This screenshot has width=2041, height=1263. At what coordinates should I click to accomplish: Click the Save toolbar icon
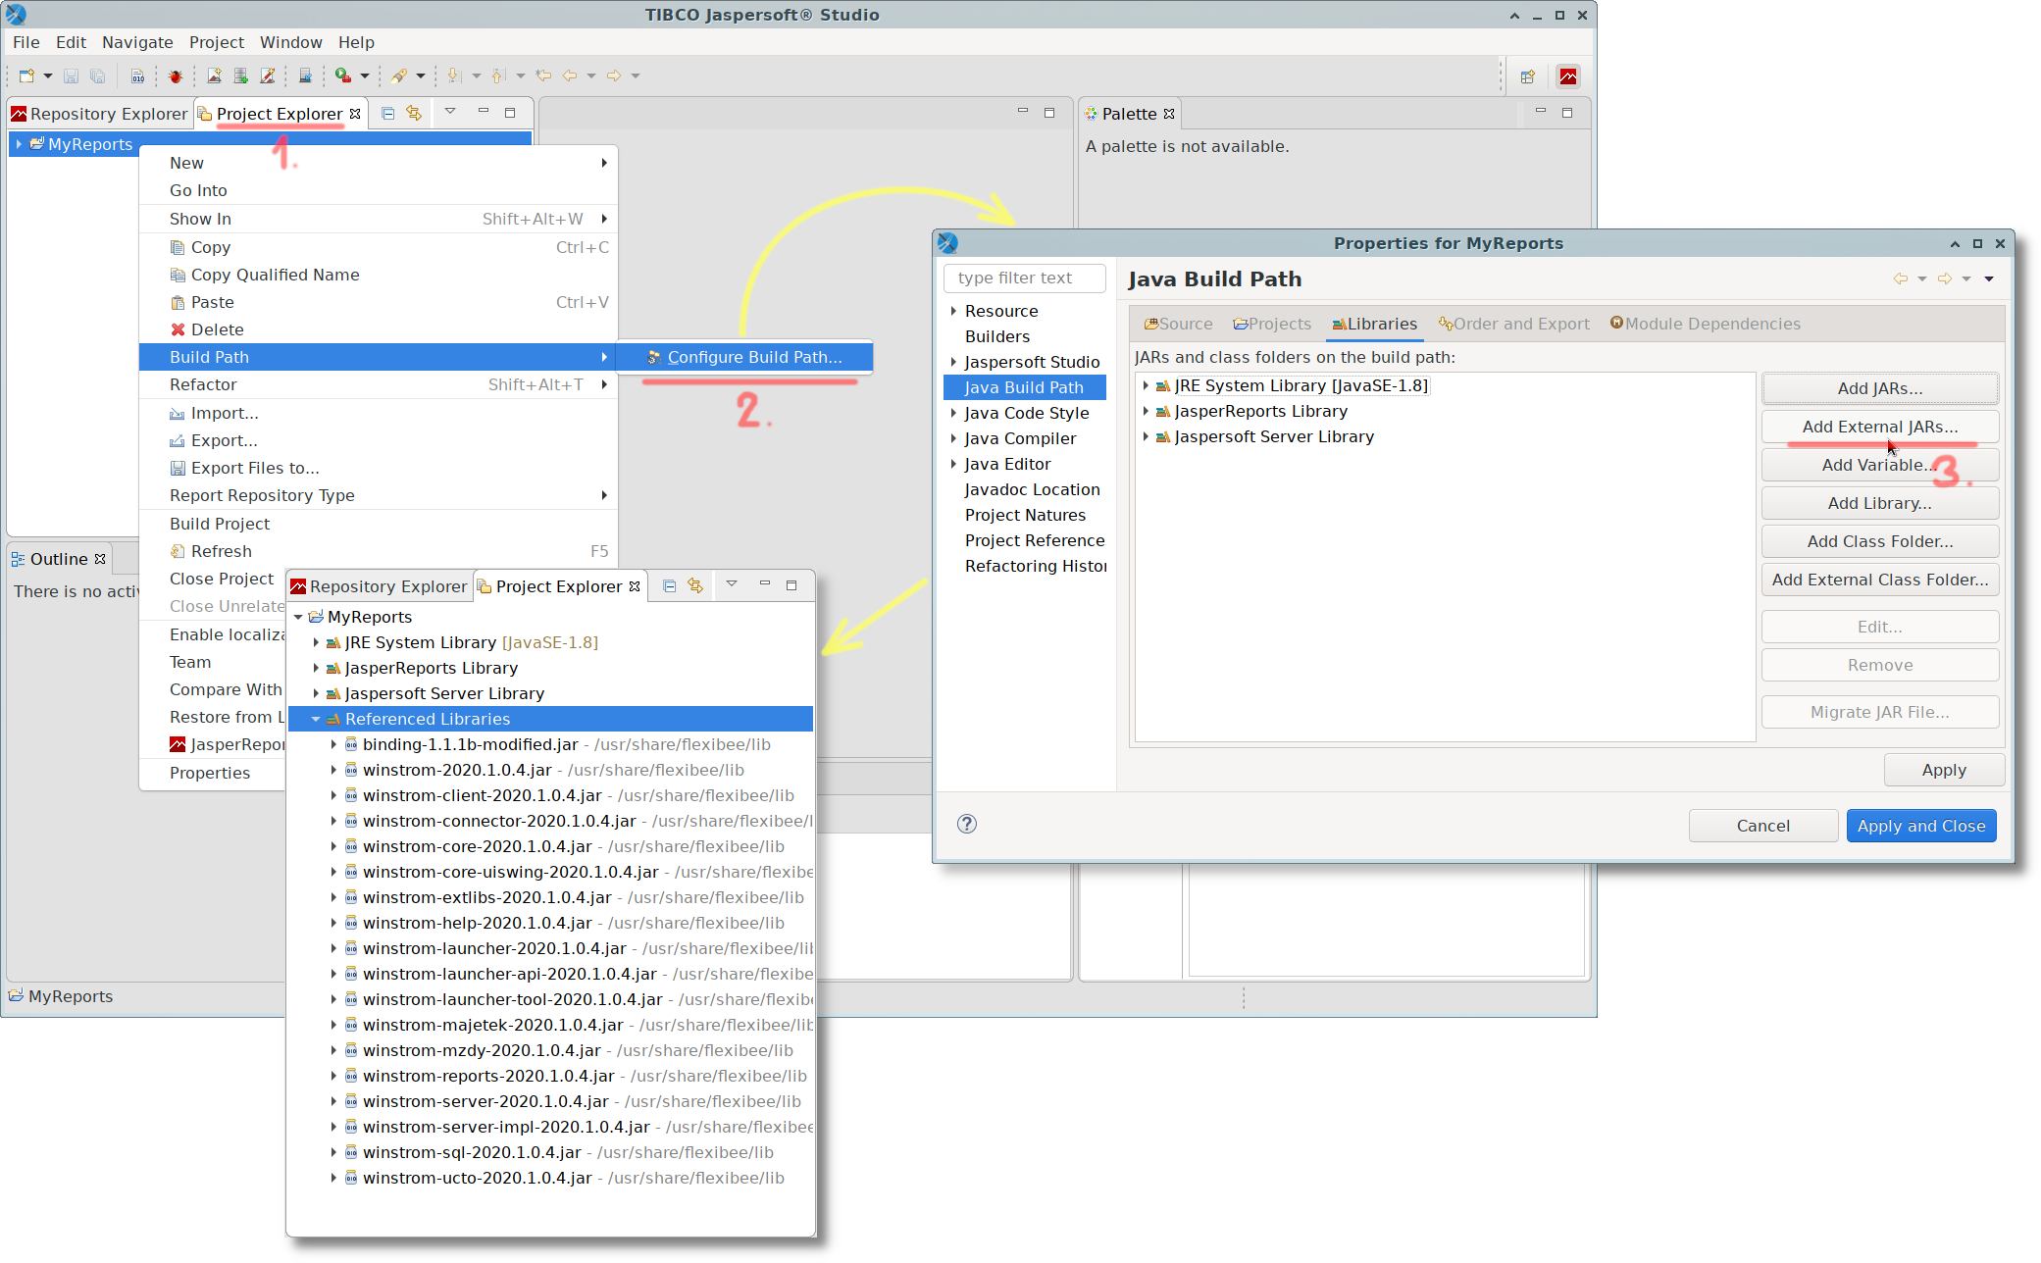point(71,76)
